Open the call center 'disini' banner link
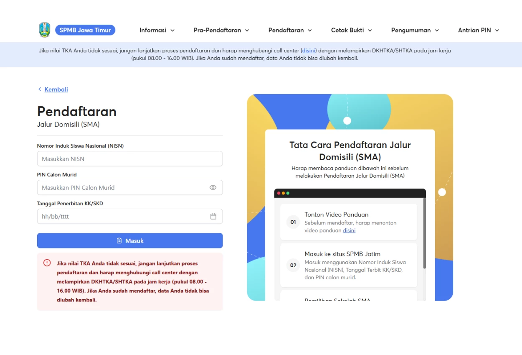Image resolution: width=522 pixels, height=355 pixels. (309, 51)
